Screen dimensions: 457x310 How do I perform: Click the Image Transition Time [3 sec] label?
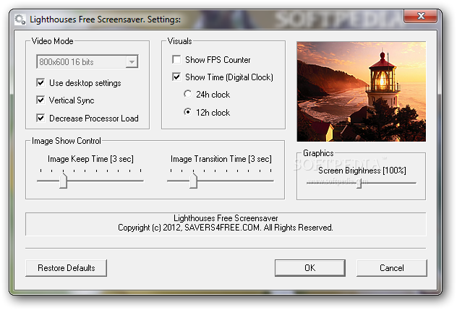click(x=221, y=159)
